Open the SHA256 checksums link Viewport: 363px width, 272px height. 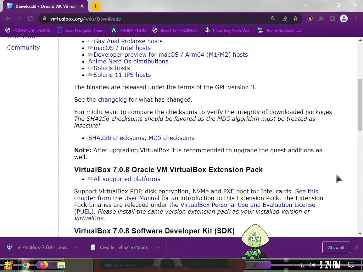point(116,138)
